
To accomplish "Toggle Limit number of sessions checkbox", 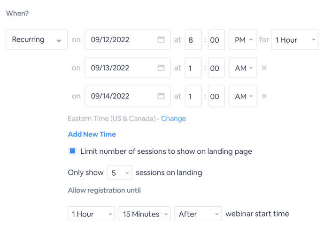I will (72, 151).
